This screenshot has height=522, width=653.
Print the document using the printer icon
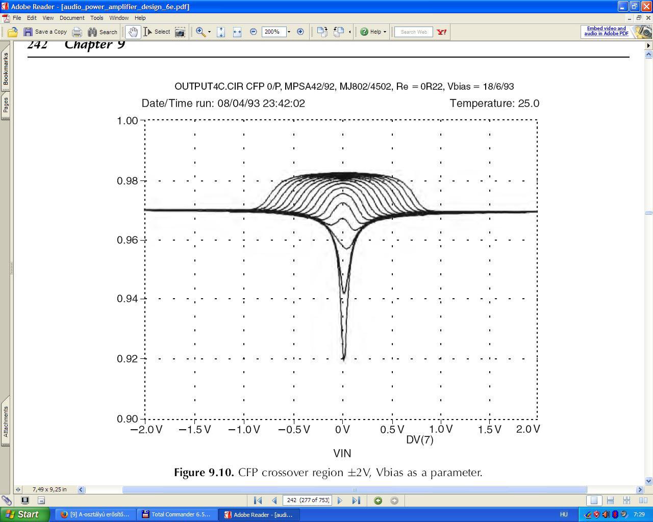(x=77, y=32)
